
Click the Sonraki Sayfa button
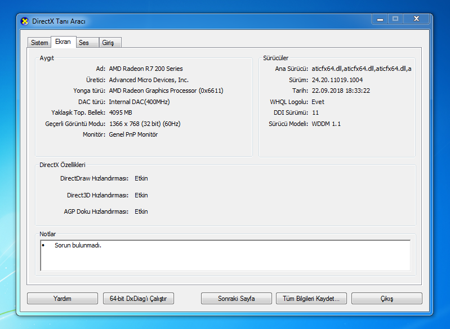coord(236,298)
